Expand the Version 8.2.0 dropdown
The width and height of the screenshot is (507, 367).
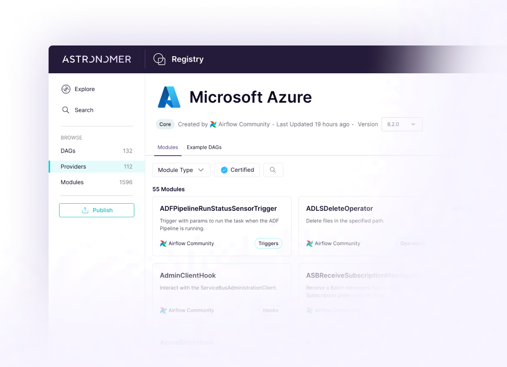402,124
